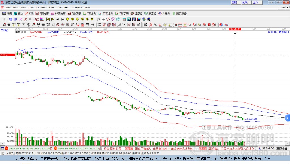
Task: Click the 2023-12-11 date marker
Action: coord(235,29)
